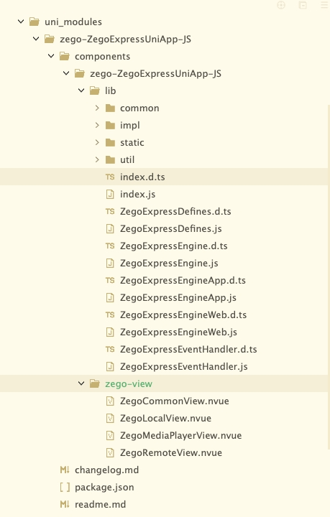
Task: Click the markdown icon beside changelog.md
Action: point(65,470)
